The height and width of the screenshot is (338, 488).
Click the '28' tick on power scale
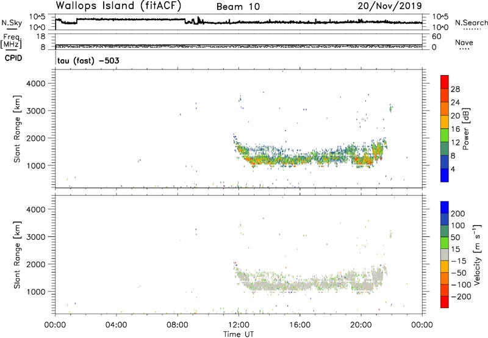pyautogui.click(x=455, y=89)
